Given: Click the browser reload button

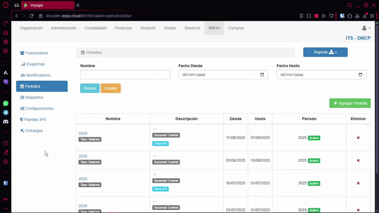Looking at the screenshot, I should point(32,16).
